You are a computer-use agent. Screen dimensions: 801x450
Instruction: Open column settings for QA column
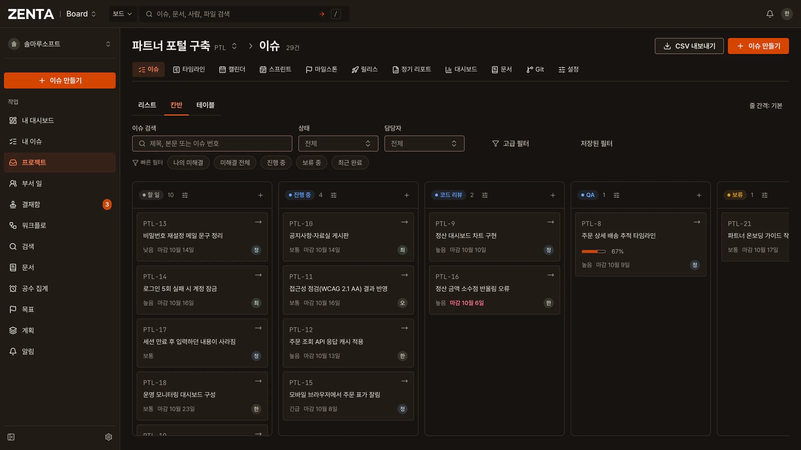pos(616,195)
